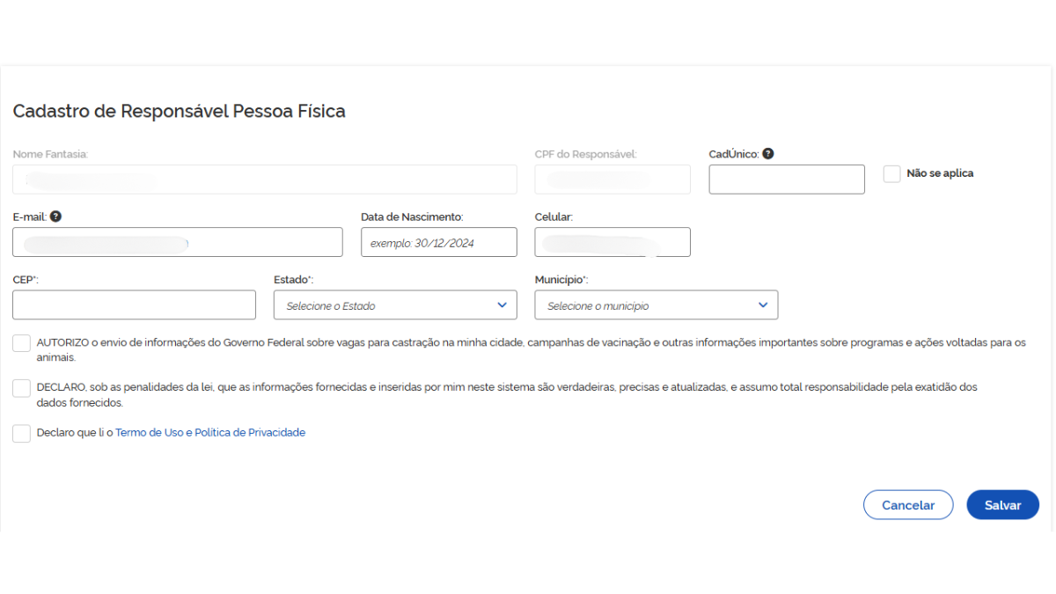Click the CadÚnico input field
This screenshot has width=1056, height=594.
(786, 180)
